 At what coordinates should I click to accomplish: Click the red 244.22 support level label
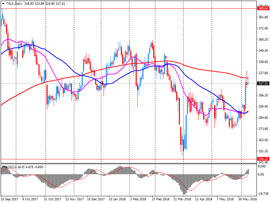pos(263,159)
